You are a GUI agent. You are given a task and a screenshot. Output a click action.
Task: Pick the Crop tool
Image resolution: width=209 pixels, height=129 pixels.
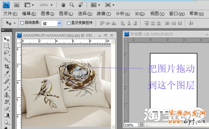pyautogui.click(x=6, y=66)
